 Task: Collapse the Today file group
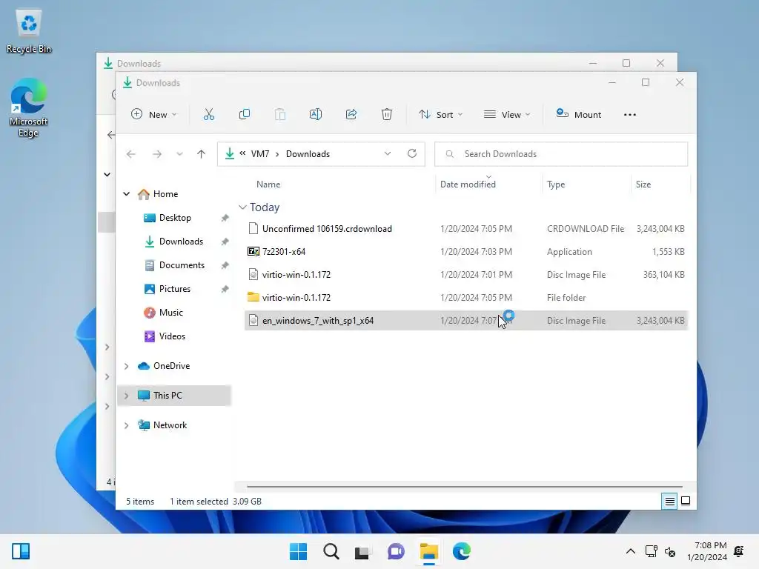click(x=242, y=207)
